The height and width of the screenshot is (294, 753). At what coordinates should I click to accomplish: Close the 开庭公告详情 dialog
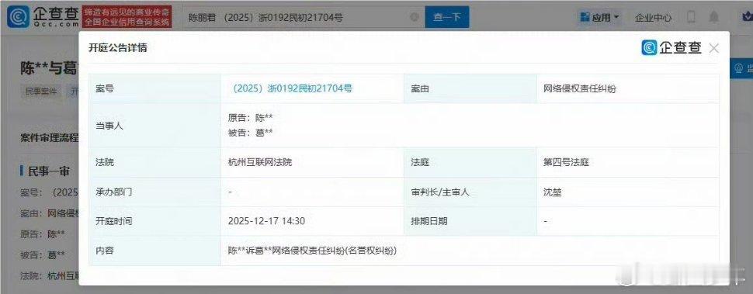[714, 48]
